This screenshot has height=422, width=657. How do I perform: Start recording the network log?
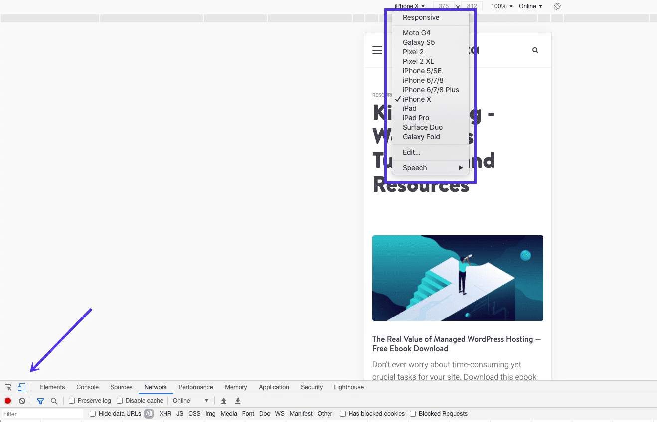point(7,400)
